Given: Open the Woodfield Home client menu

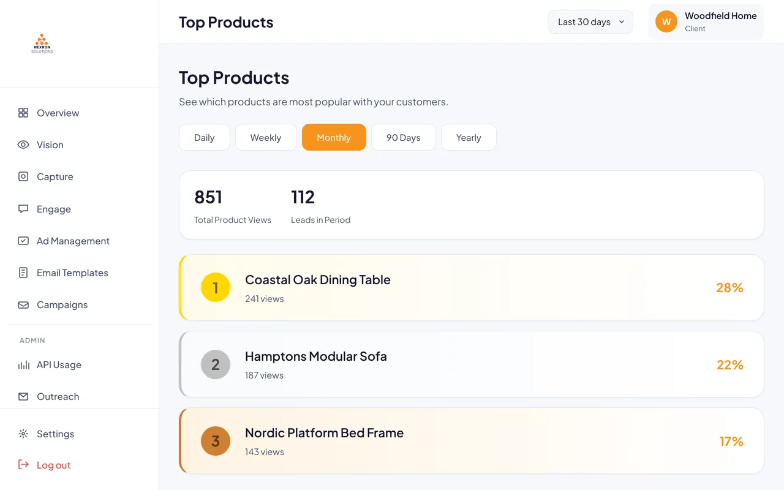Looking at the screenshot, I should (706, 22).
